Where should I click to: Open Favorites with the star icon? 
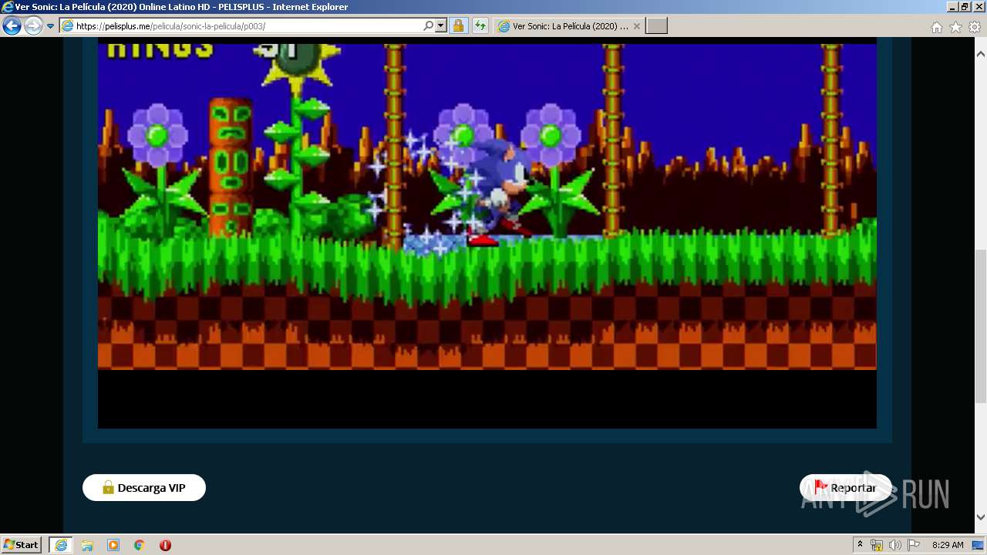(x=955, y=27)
